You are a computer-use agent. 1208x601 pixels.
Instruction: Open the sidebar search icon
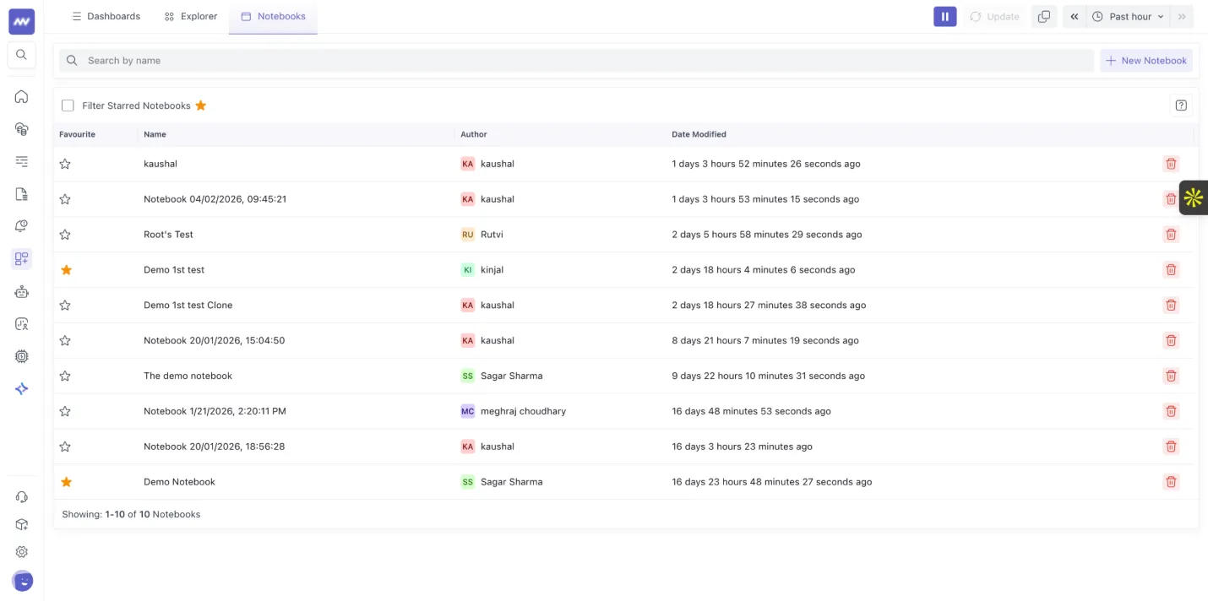pos(22,55)
